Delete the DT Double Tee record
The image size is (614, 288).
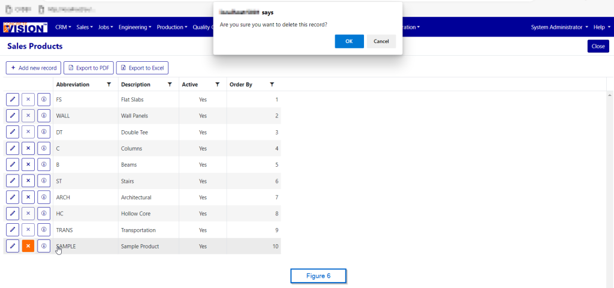click(x=28, y=132)
